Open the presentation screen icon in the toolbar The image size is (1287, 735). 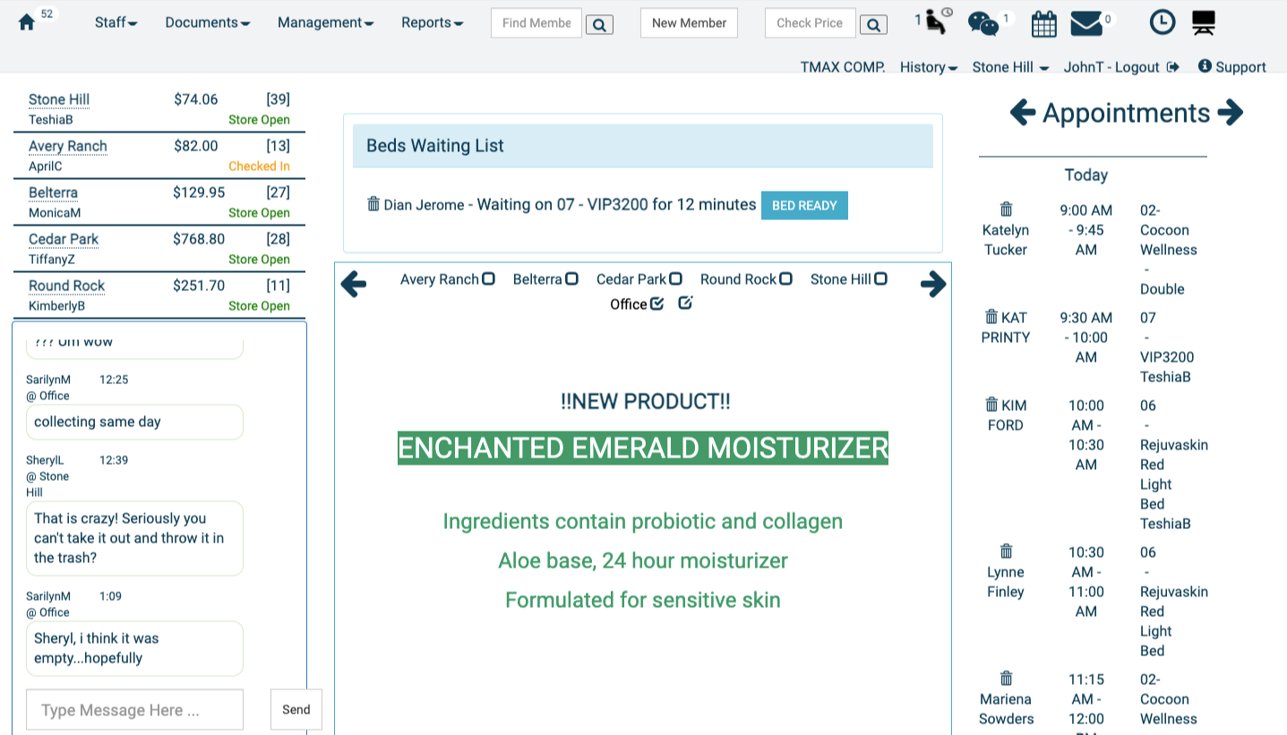click(1203, 22)
